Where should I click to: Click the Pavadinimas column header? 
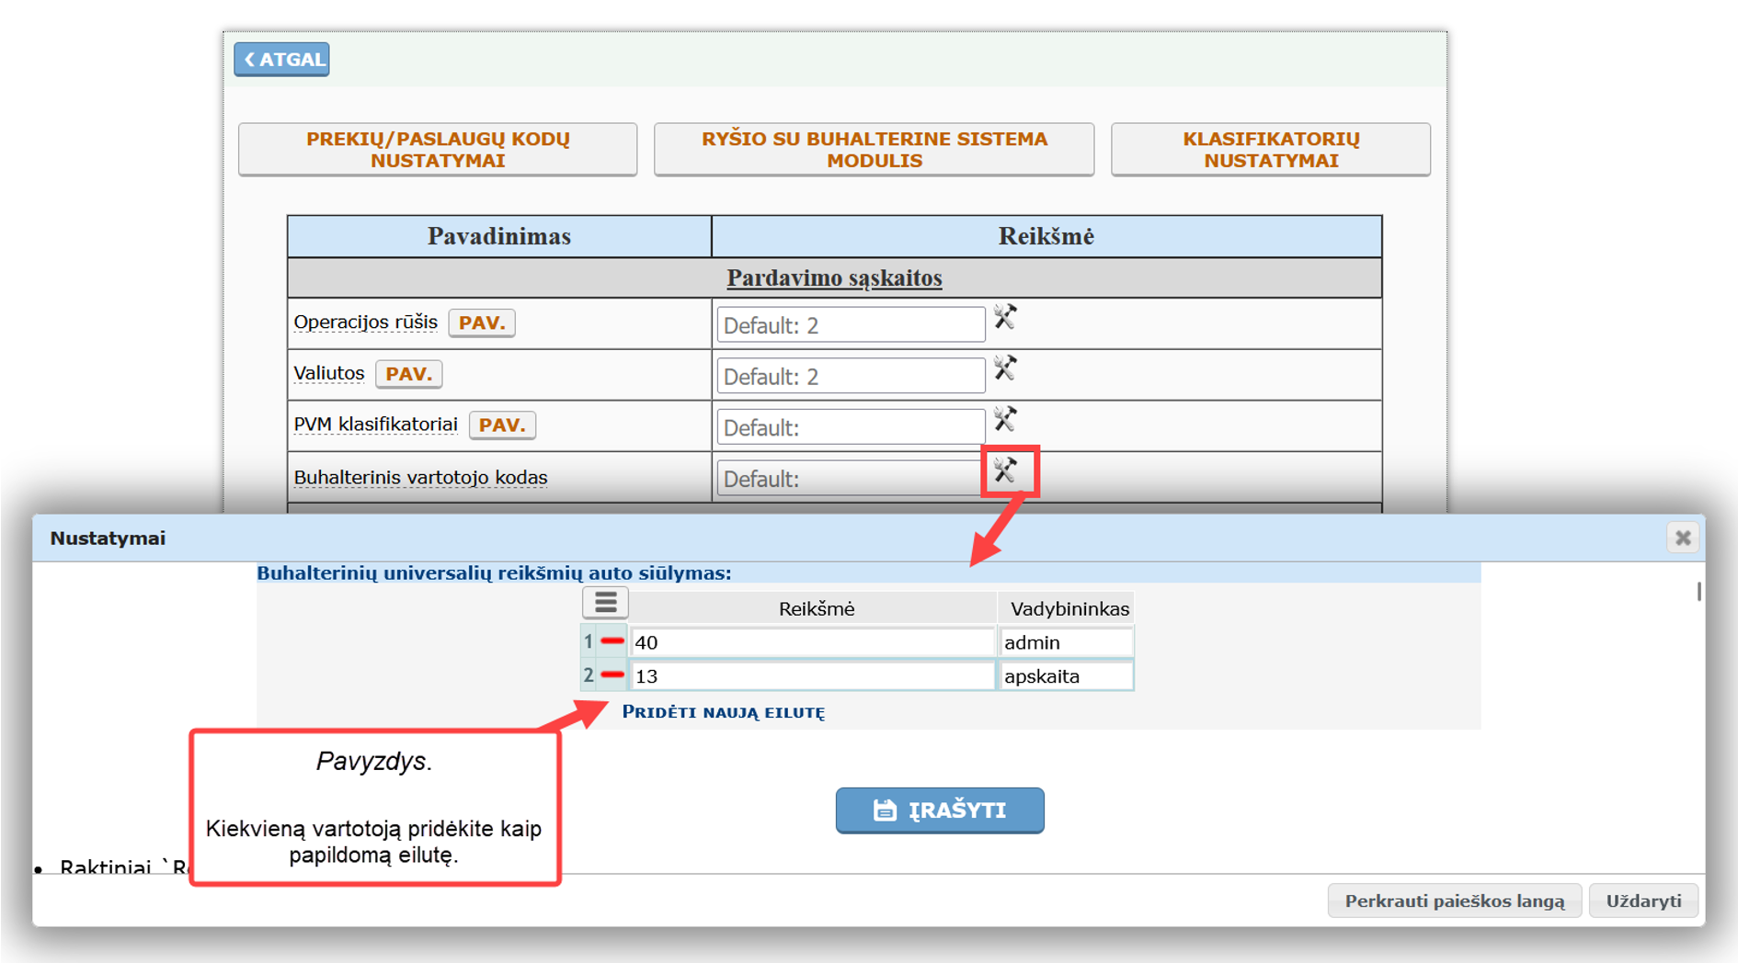click(499, 236)
